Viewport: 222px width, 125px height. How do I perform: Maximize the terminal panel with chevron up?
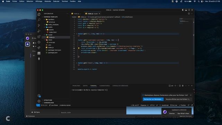(189, 86)
